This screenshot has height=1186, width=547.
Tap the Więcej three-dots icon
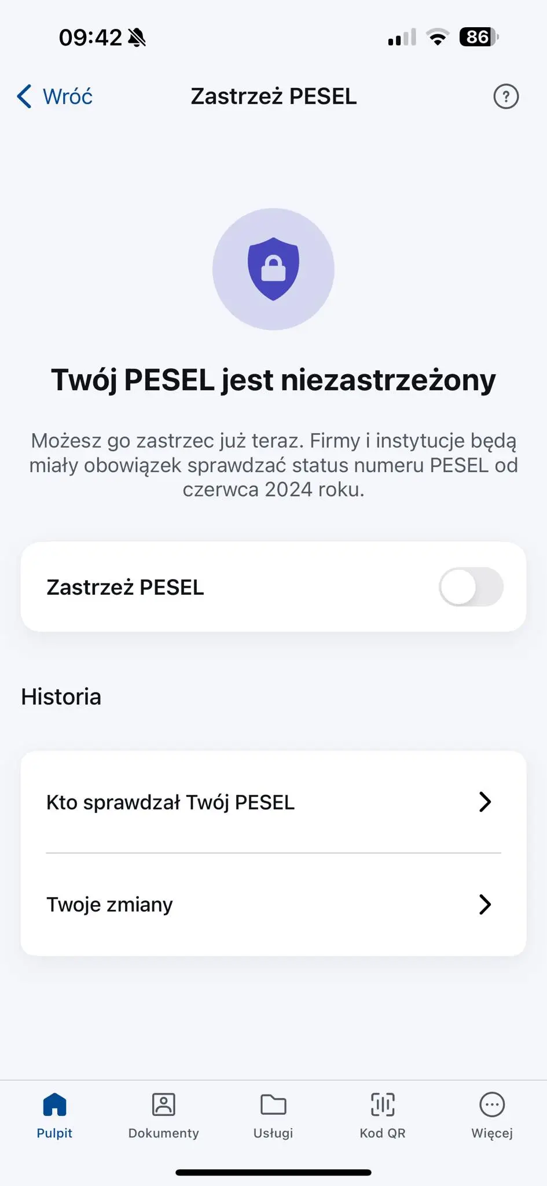(x=492, y=1104)
